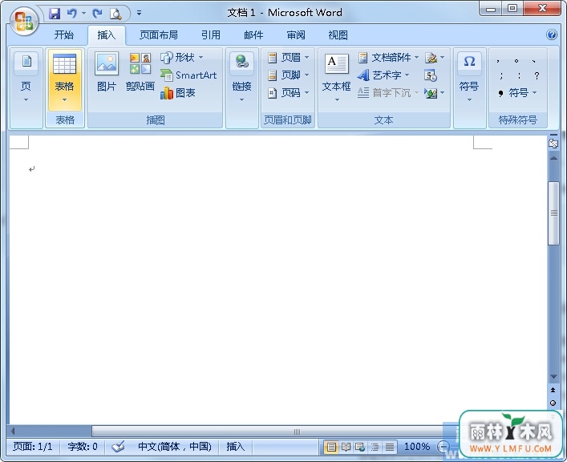
Task: Select the 插入 ribbon tab
Action: pos(107,35)
